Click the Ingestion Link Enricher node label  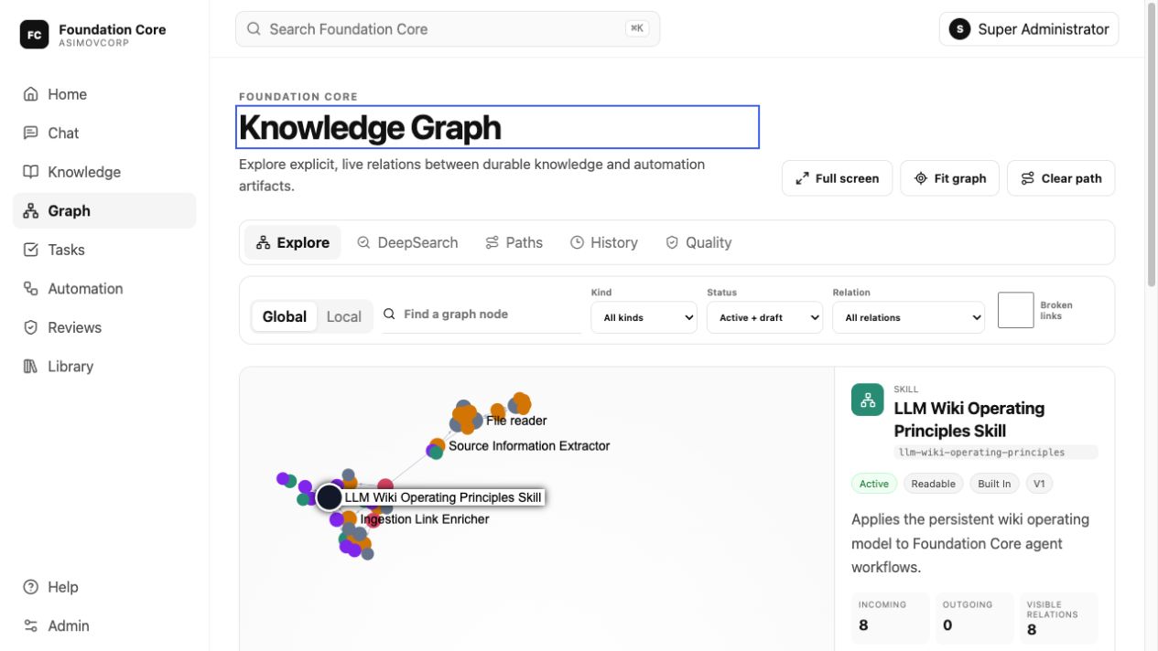(x=425, y=519)
